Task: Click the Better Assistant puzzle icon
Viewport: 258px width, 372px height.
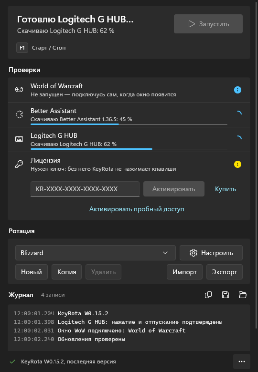Action: (19, 114)
